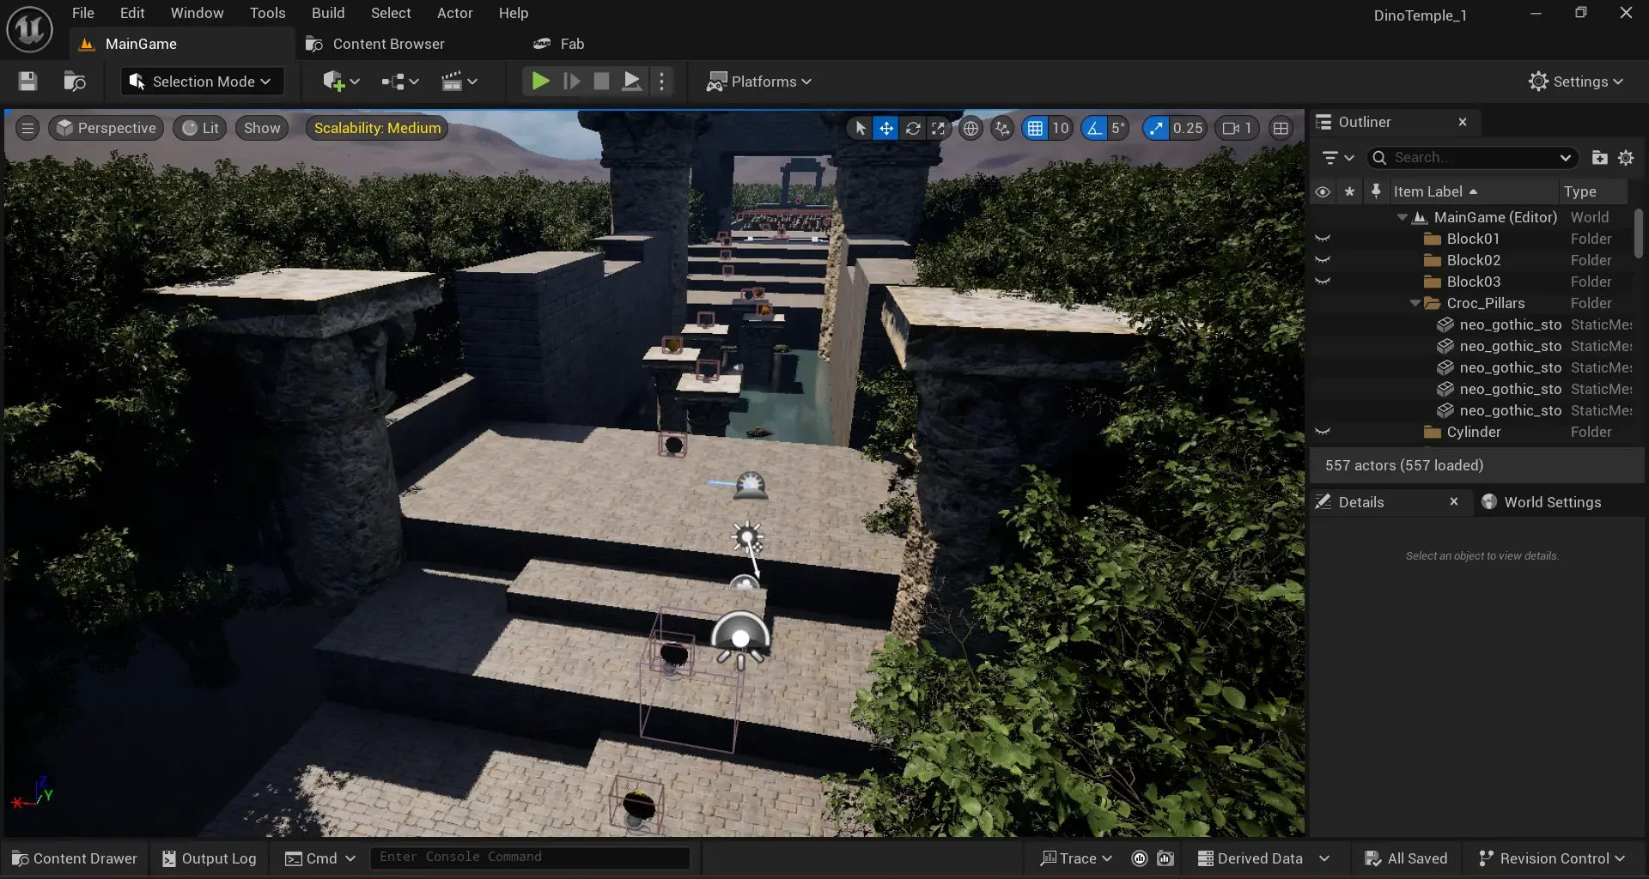Open camera speed setting

1237,128
